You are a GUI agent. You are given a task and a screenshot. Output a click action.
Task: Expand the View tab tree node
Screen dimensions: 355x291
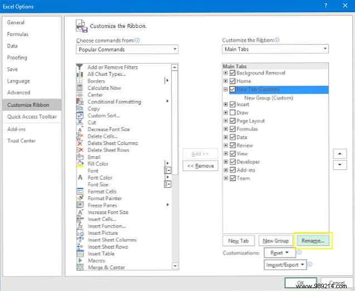226,153
